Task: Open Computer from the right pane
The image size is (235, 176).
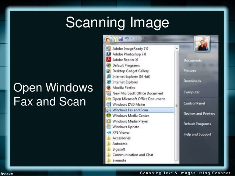Action: (x=192, y=92)
